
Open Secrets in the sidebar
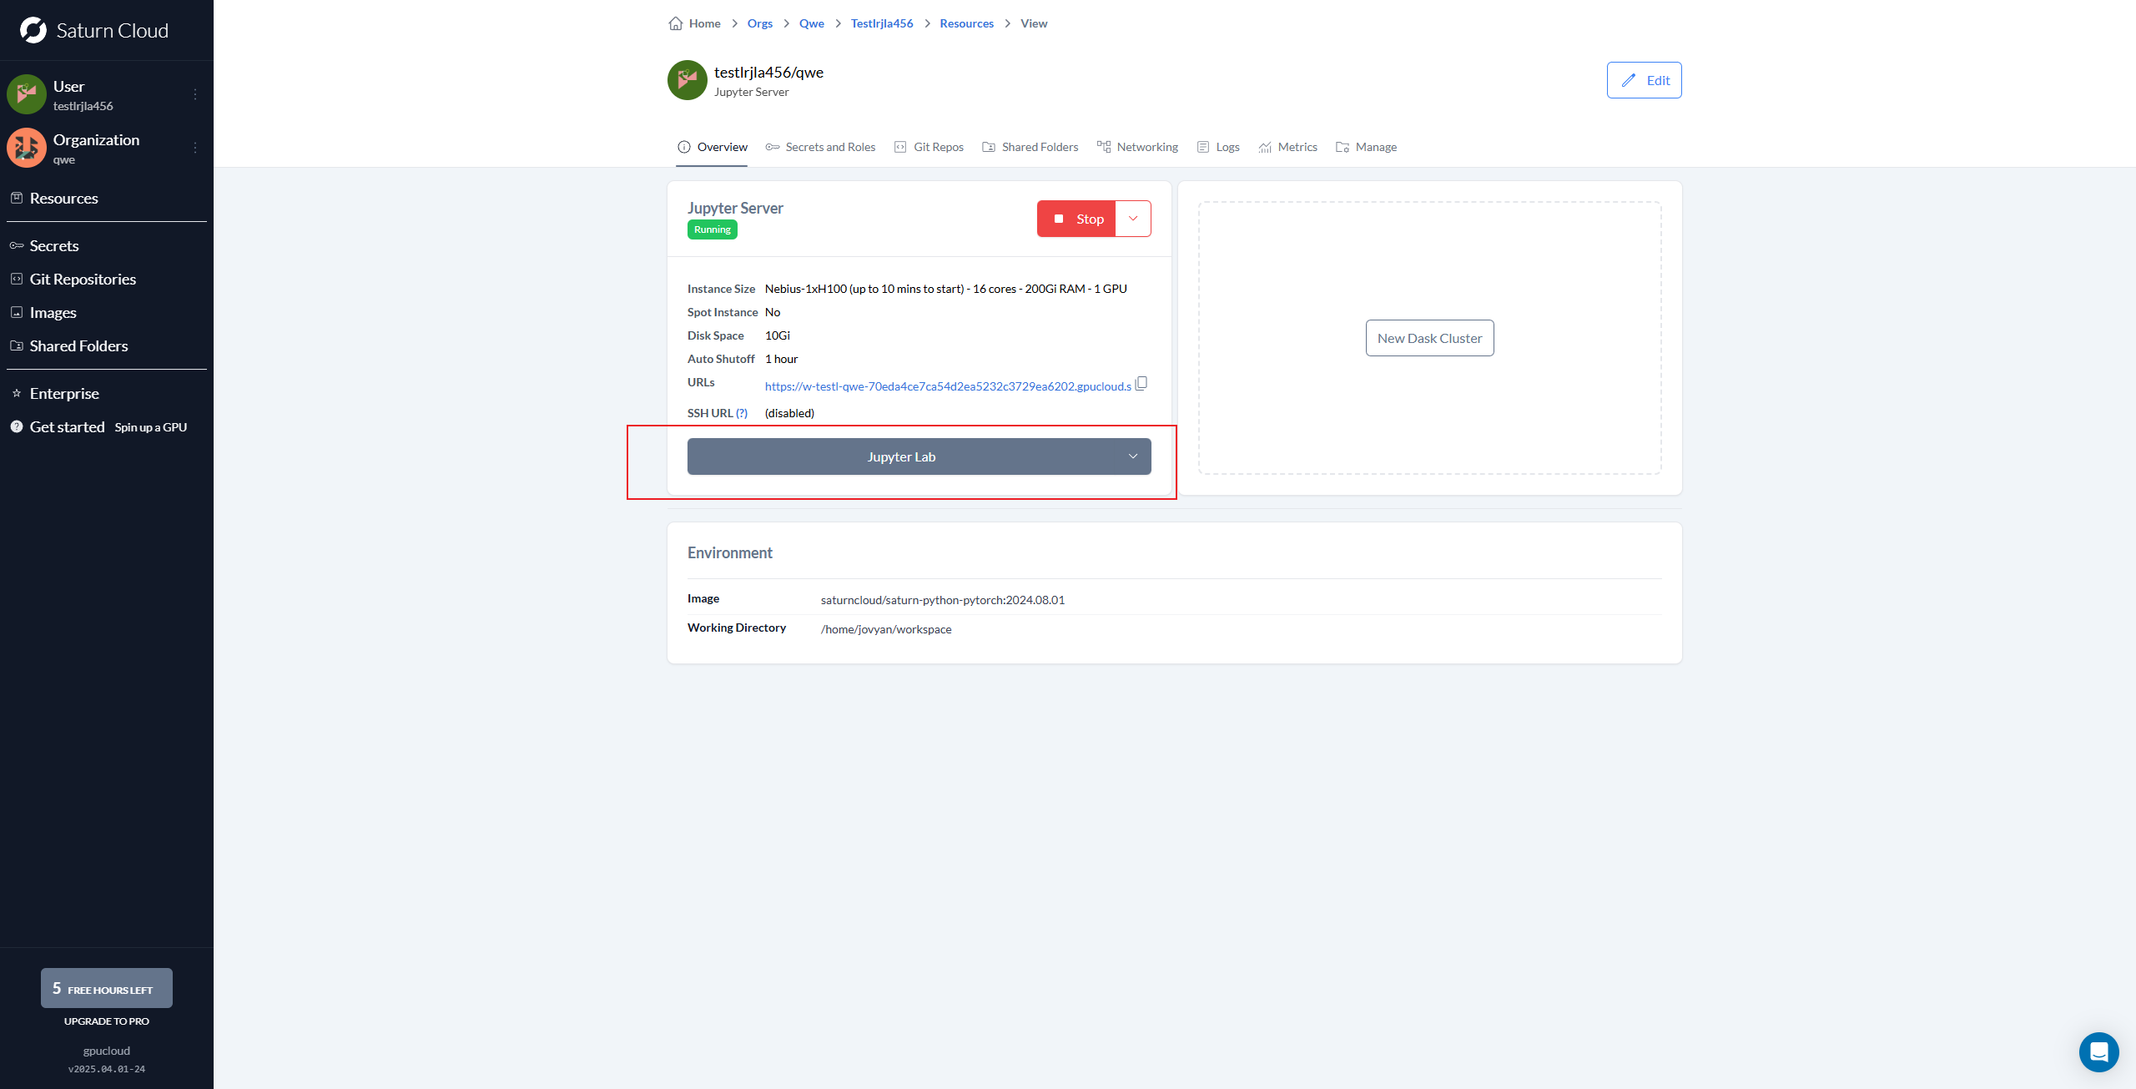[54, 245]
